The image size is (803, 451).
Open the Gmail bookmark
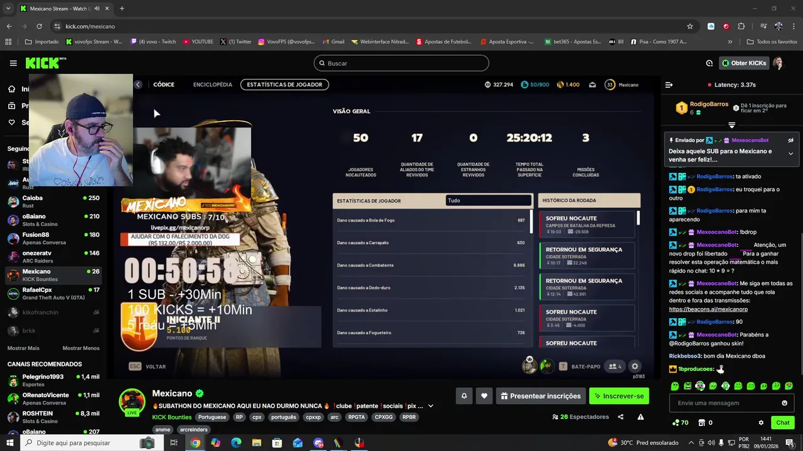pyautogui.click(x=333, y=42)
